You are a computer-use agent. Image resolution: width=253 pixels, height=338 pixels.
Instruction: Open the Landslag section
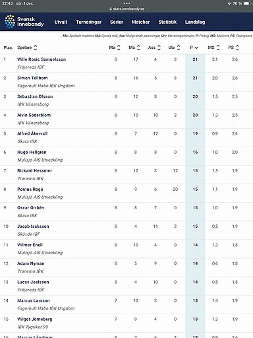[195, 22]
